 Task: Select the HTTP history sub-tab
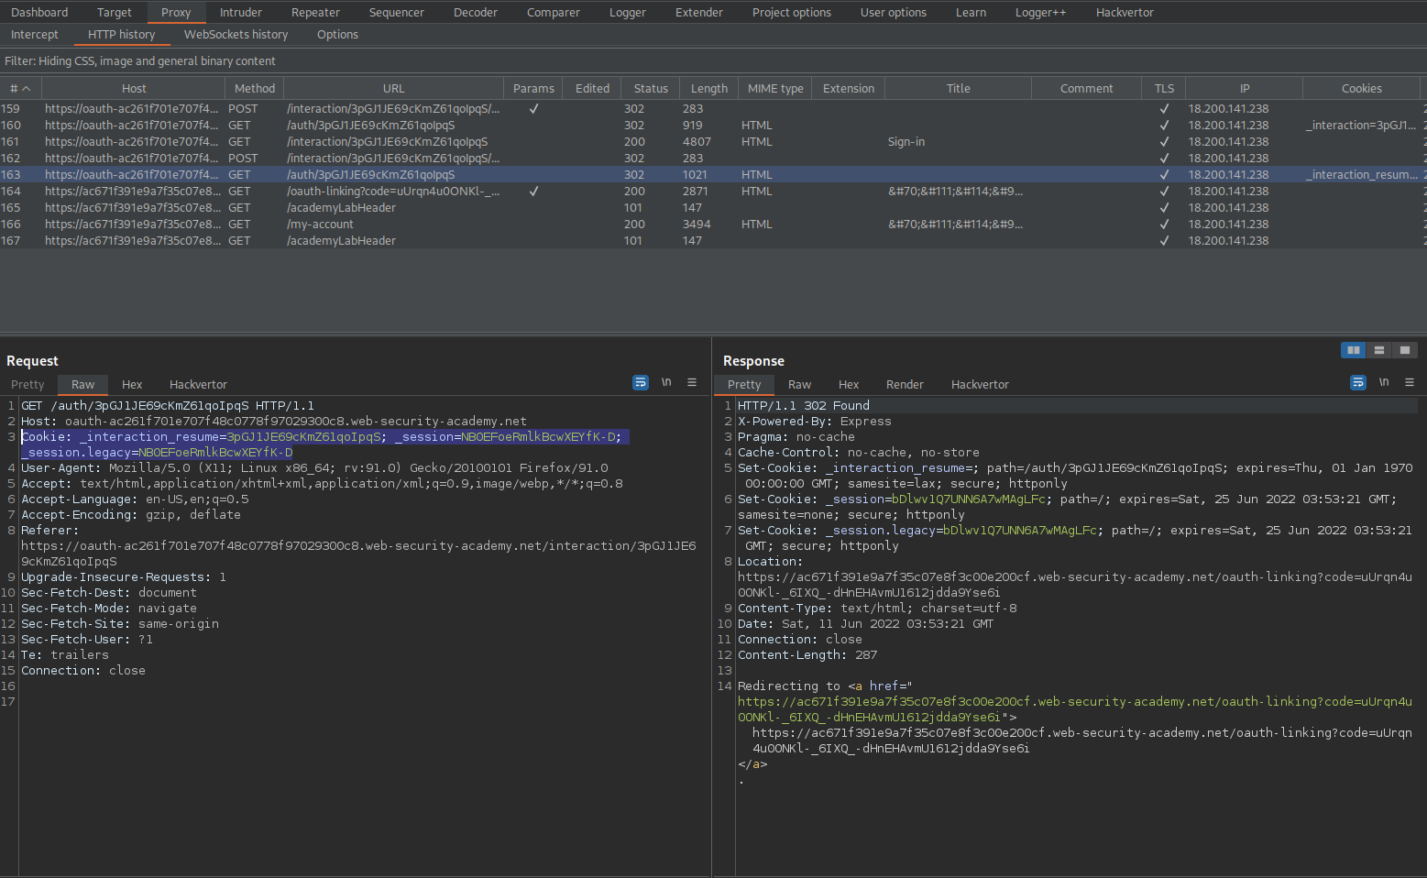click(122, 34)
